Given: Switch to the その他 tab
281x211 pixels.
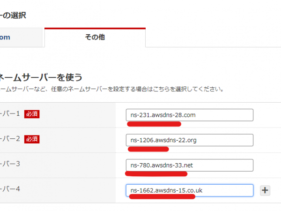Looking at the screenshot, I should click(x=95, y=38).
